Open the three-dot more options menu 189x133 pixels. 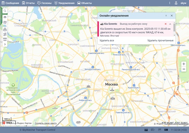[x=170, y=3]
